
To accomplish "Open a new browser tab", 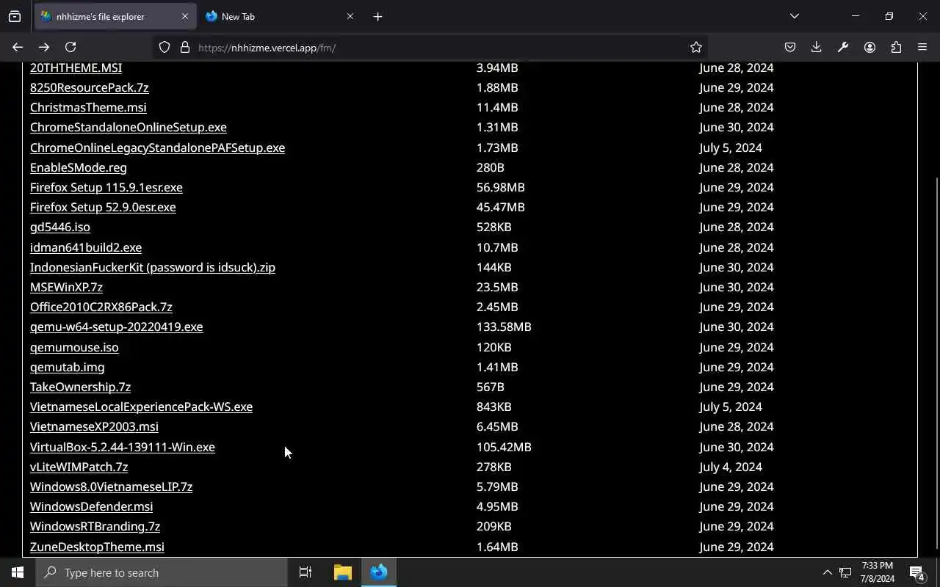I will [x=377, y=16].
